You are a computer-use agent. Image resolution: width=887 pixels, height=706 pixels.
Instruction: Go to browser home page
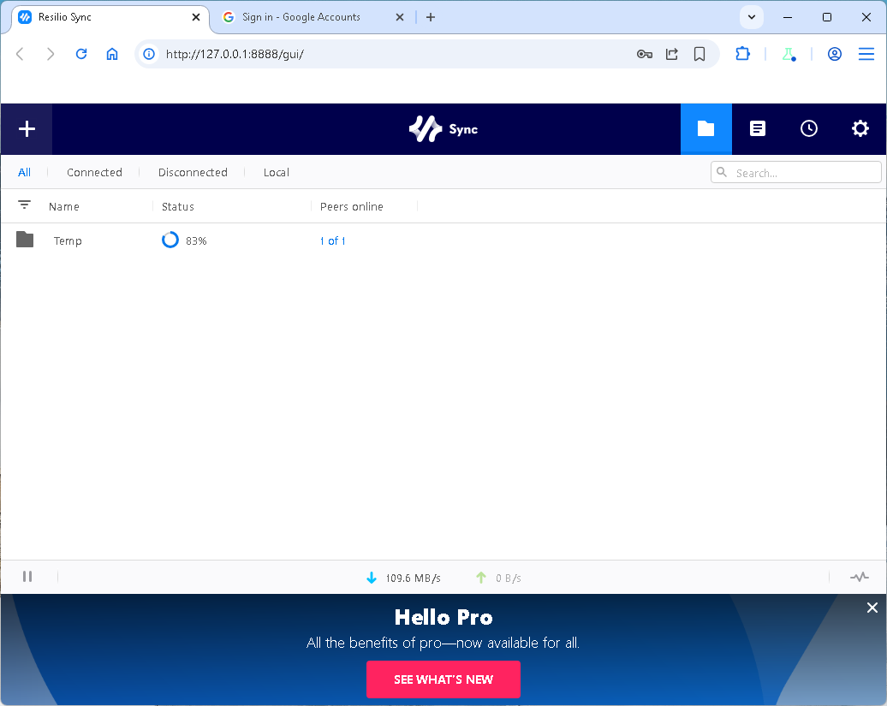[x=112, y=54]
